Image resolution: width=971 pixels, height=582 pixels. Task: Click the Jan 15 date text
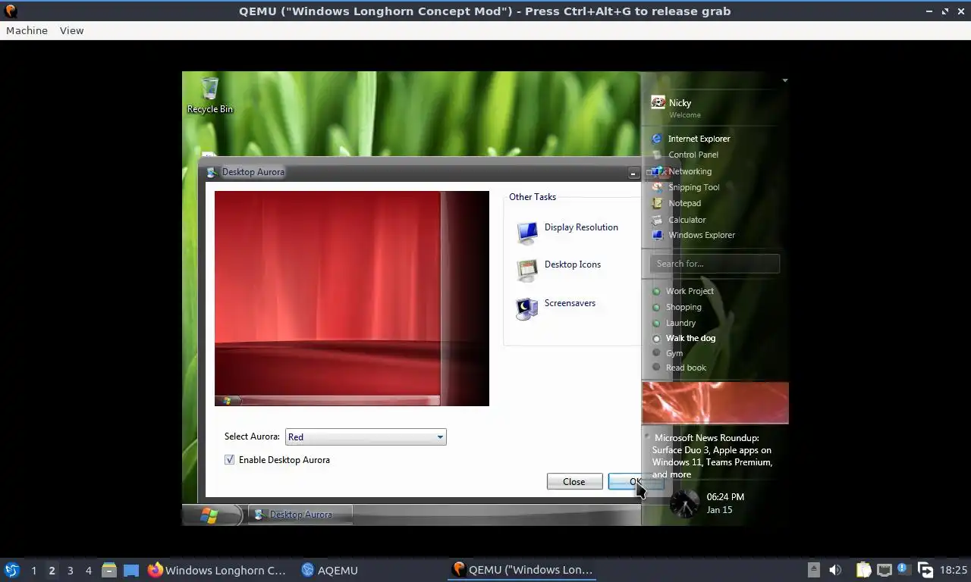719,510
